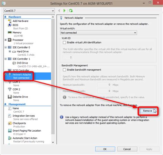
Task: Open the Diskette Drive settings
Action: point(20,97)
